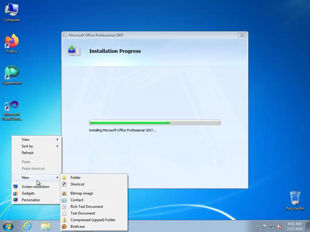Create a new Shortcut

pyautogui.click(x=94, y=184)
